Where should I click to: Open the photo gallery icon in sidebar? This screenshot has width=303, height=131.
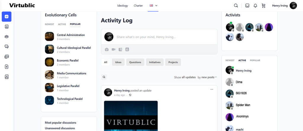7,57
